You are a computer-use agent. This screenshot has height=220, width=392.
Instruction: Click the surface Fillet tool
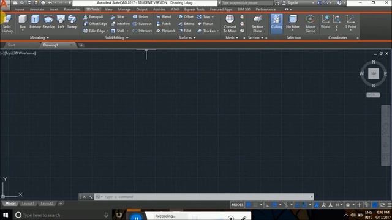(185, 31)
